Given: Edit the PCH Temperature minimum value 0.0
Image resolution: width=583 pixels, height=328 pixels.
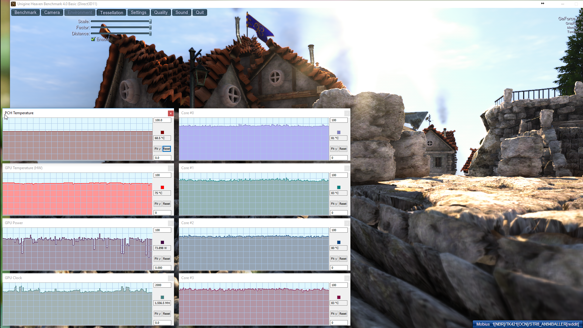Looking at the screenshot, I should pyautogui.click(x=162, y=158).
